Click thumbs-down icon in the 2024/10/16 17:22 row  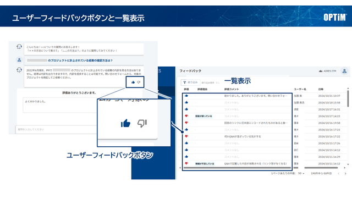[x=186, y=136]
